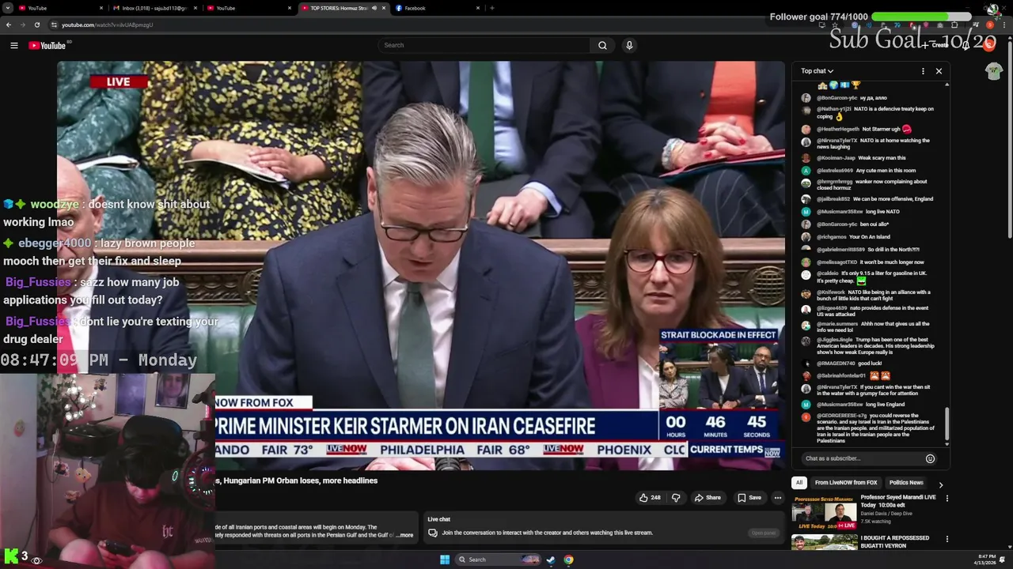1013x569 pixels.
Task: Open the YouTube account avatar
Action: tap(989, 45)
